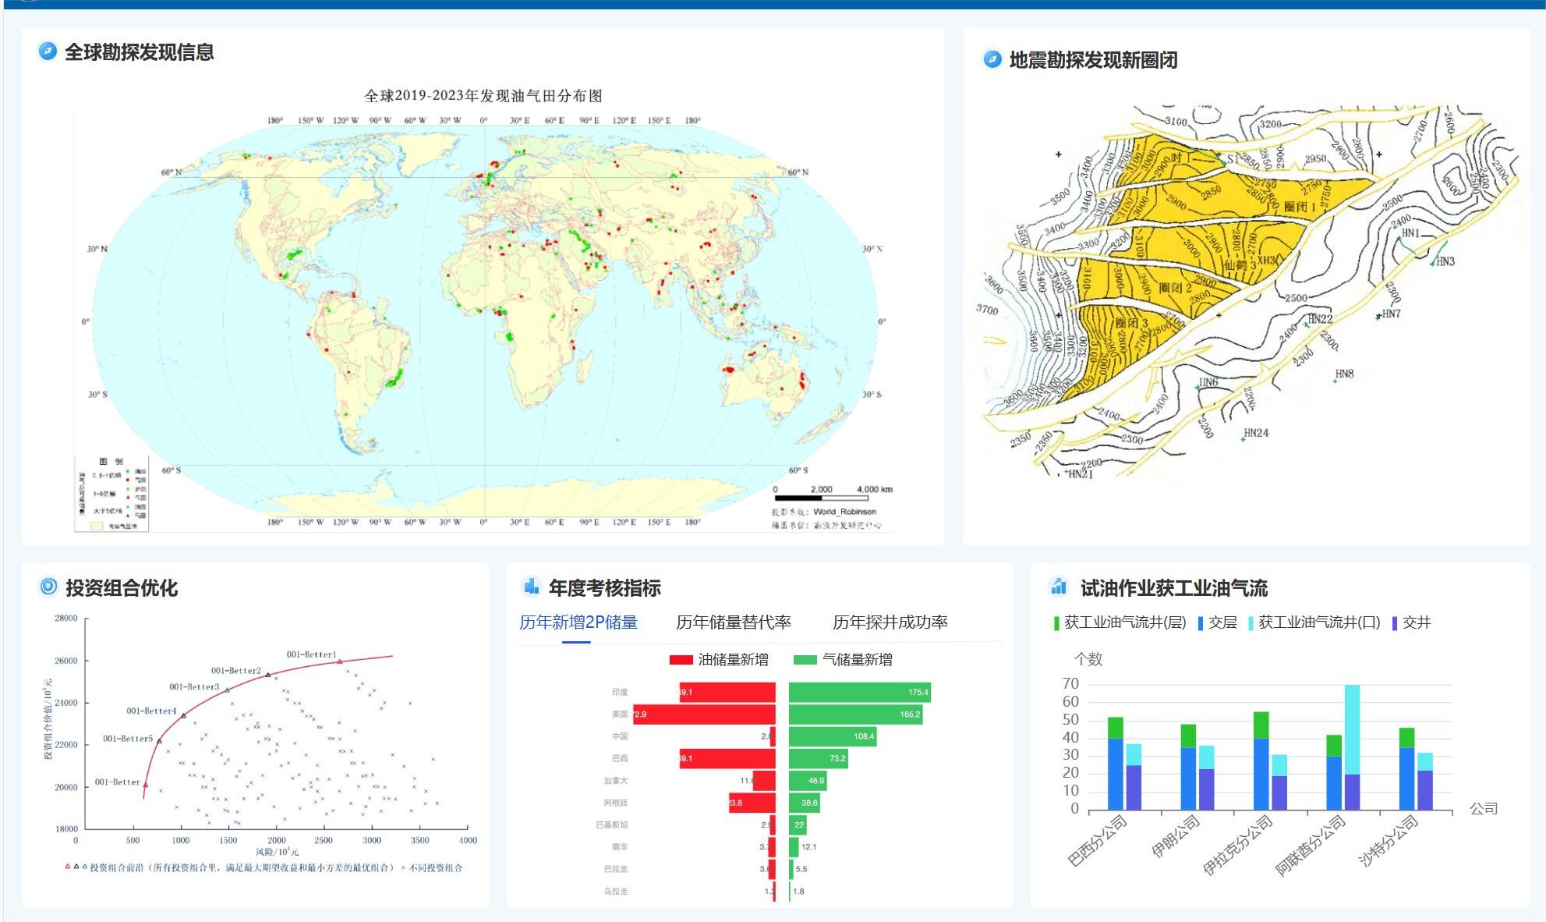
Task: Click the 伊朗公司 axis label
Action: coord(1176,835)
